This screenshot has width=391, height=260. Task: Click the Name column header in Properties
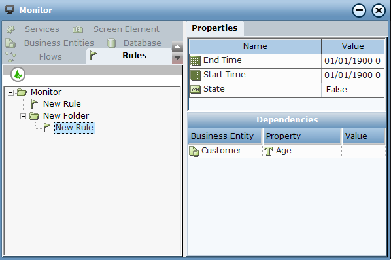[x=255, y=46]
